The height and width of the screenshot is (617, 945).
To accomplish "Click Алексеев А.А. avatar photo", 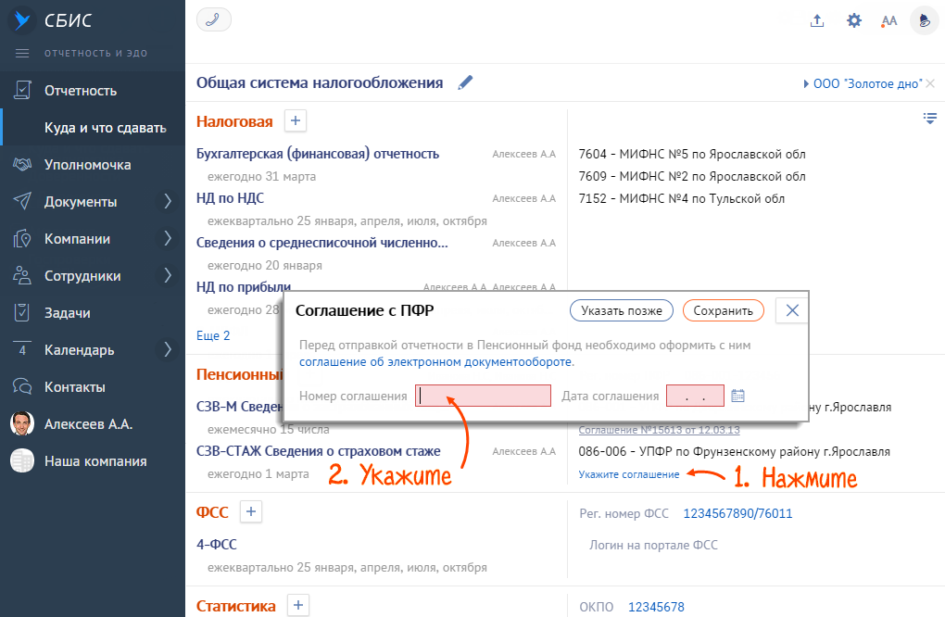I will (x=22, y=423).
